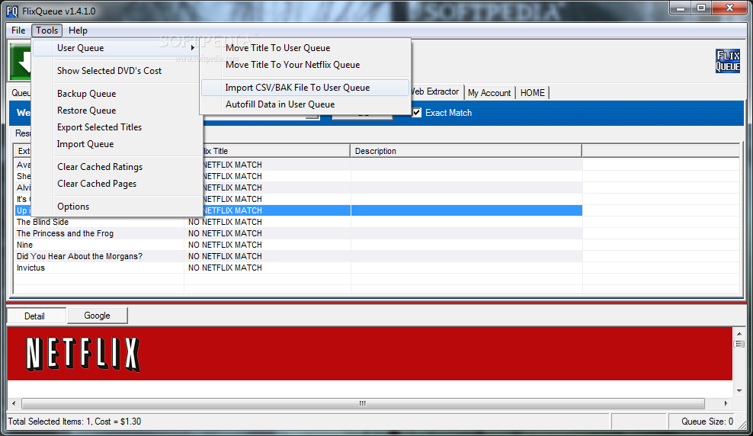Click the detail pane scroll right arrow

pos(726,403)
